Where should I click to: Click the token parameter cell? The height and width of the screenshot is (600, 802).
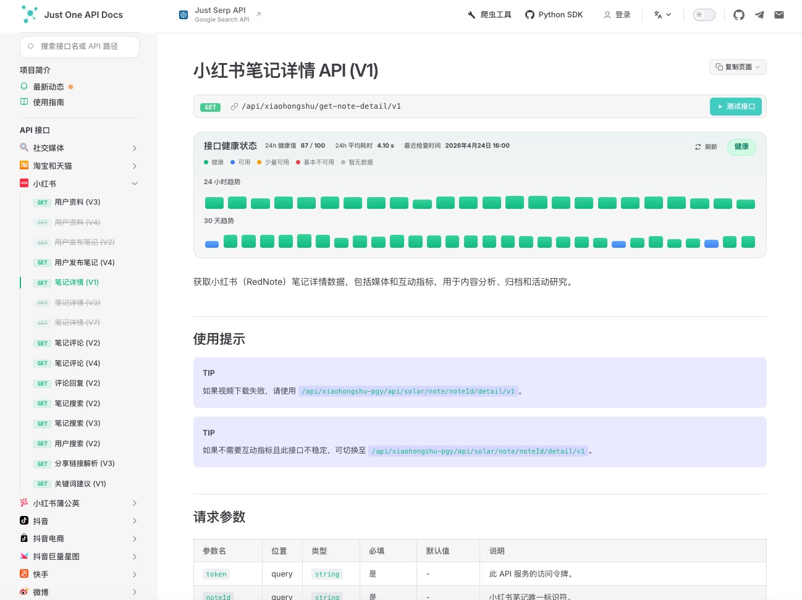pos(216,574)
